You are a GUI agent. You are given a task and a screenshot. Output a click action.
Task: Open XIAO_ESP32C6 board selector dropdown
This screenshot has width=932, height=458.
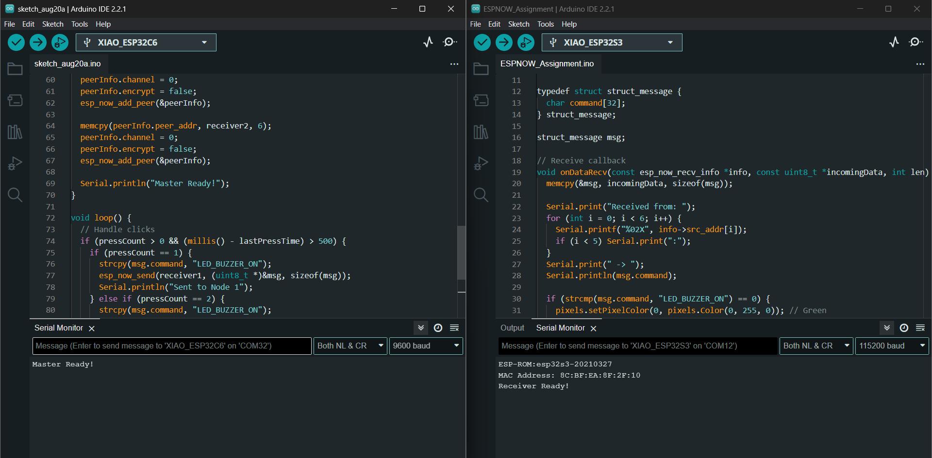[x=146, y=43]
